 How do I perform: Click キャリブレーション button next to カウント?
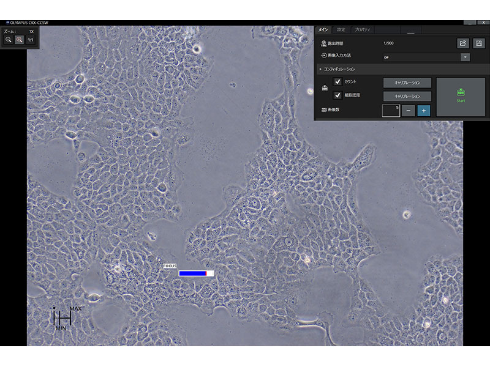point(407,83)
